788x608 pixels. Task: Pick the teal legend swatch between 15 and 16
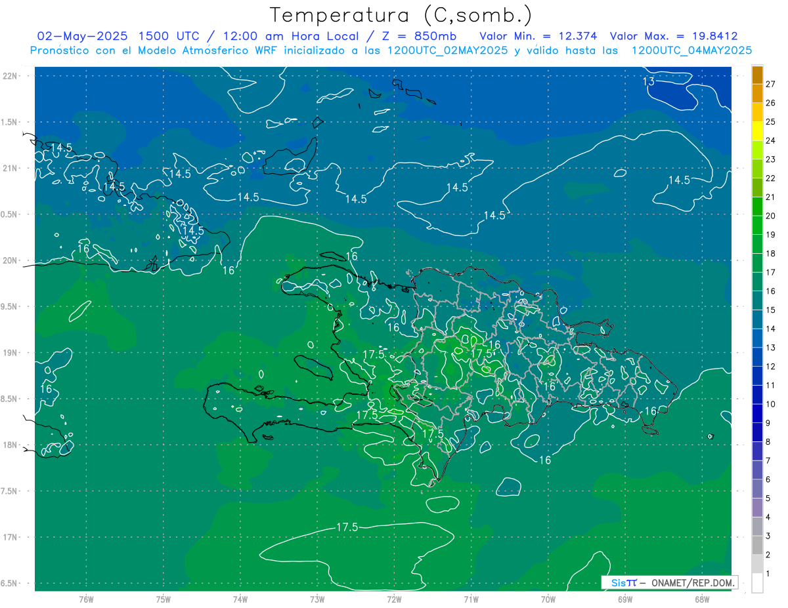tap(757, 300)
